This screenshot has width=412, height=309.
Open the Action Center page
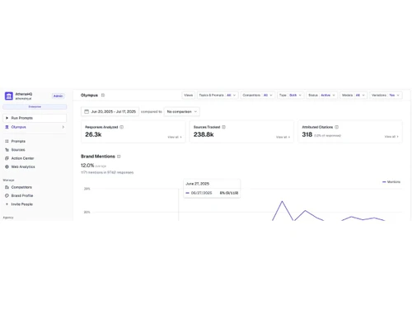coord(22,158)
